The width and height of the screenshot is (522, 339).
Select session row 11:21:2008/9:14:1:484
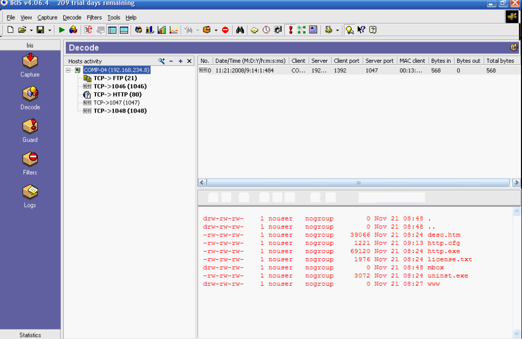[x=359, y=70]
